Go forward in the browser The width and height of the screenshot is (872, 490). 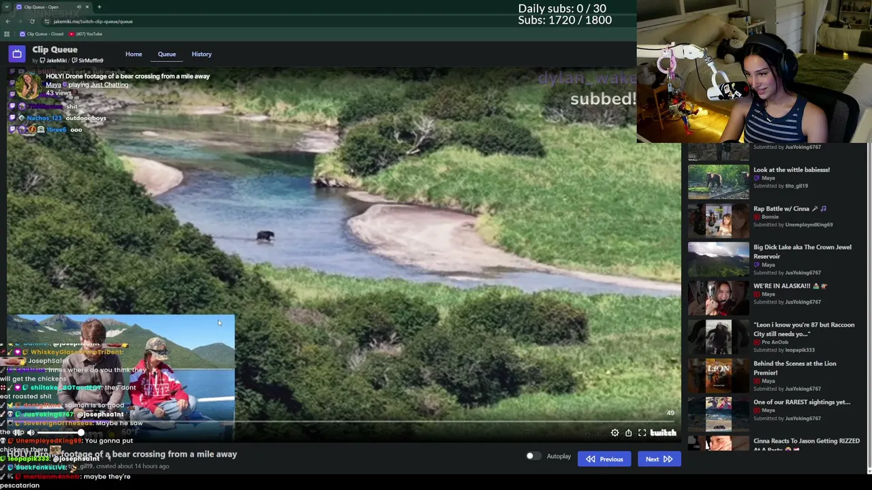click(20, 21)
